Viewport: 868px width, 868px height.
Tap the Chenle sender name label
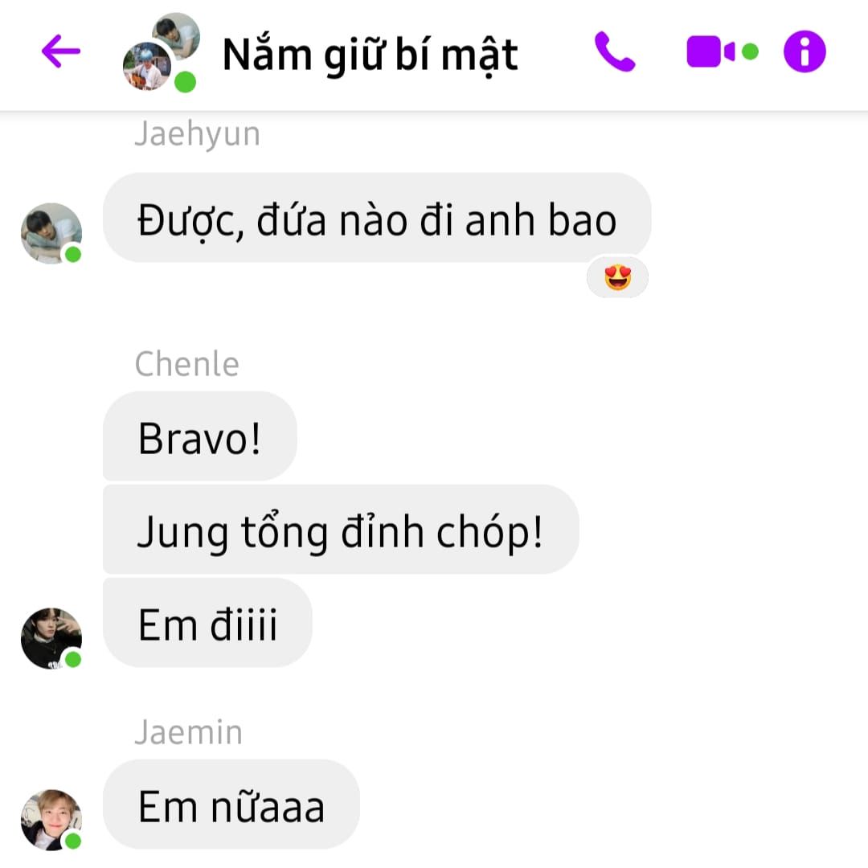[187, 364]
